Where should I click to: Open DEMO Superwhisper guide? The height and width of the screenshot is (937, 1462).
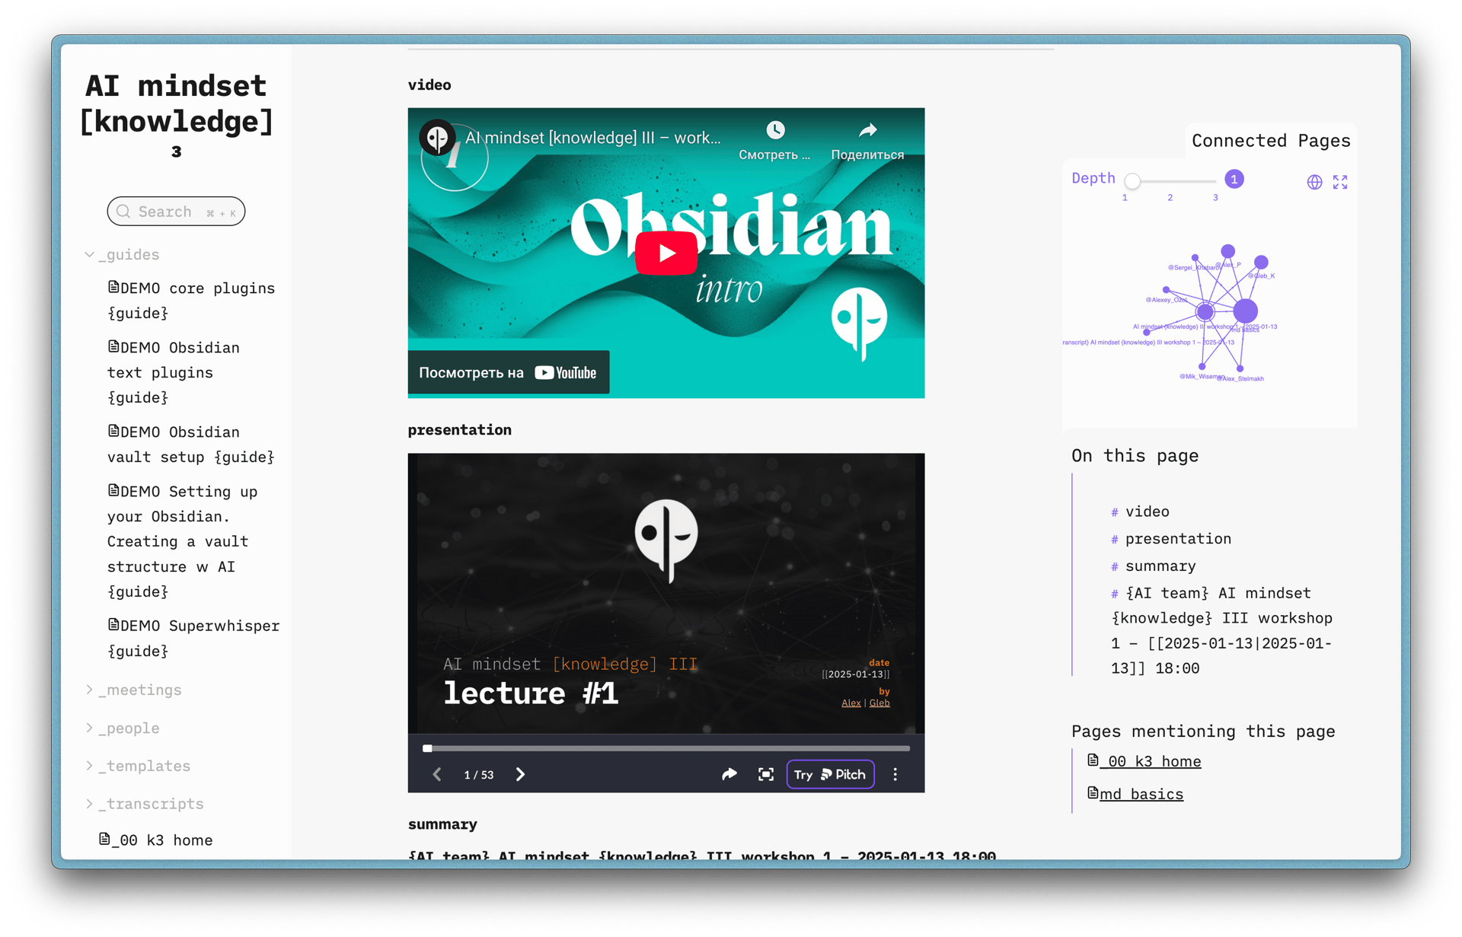(x=193, y=638)
